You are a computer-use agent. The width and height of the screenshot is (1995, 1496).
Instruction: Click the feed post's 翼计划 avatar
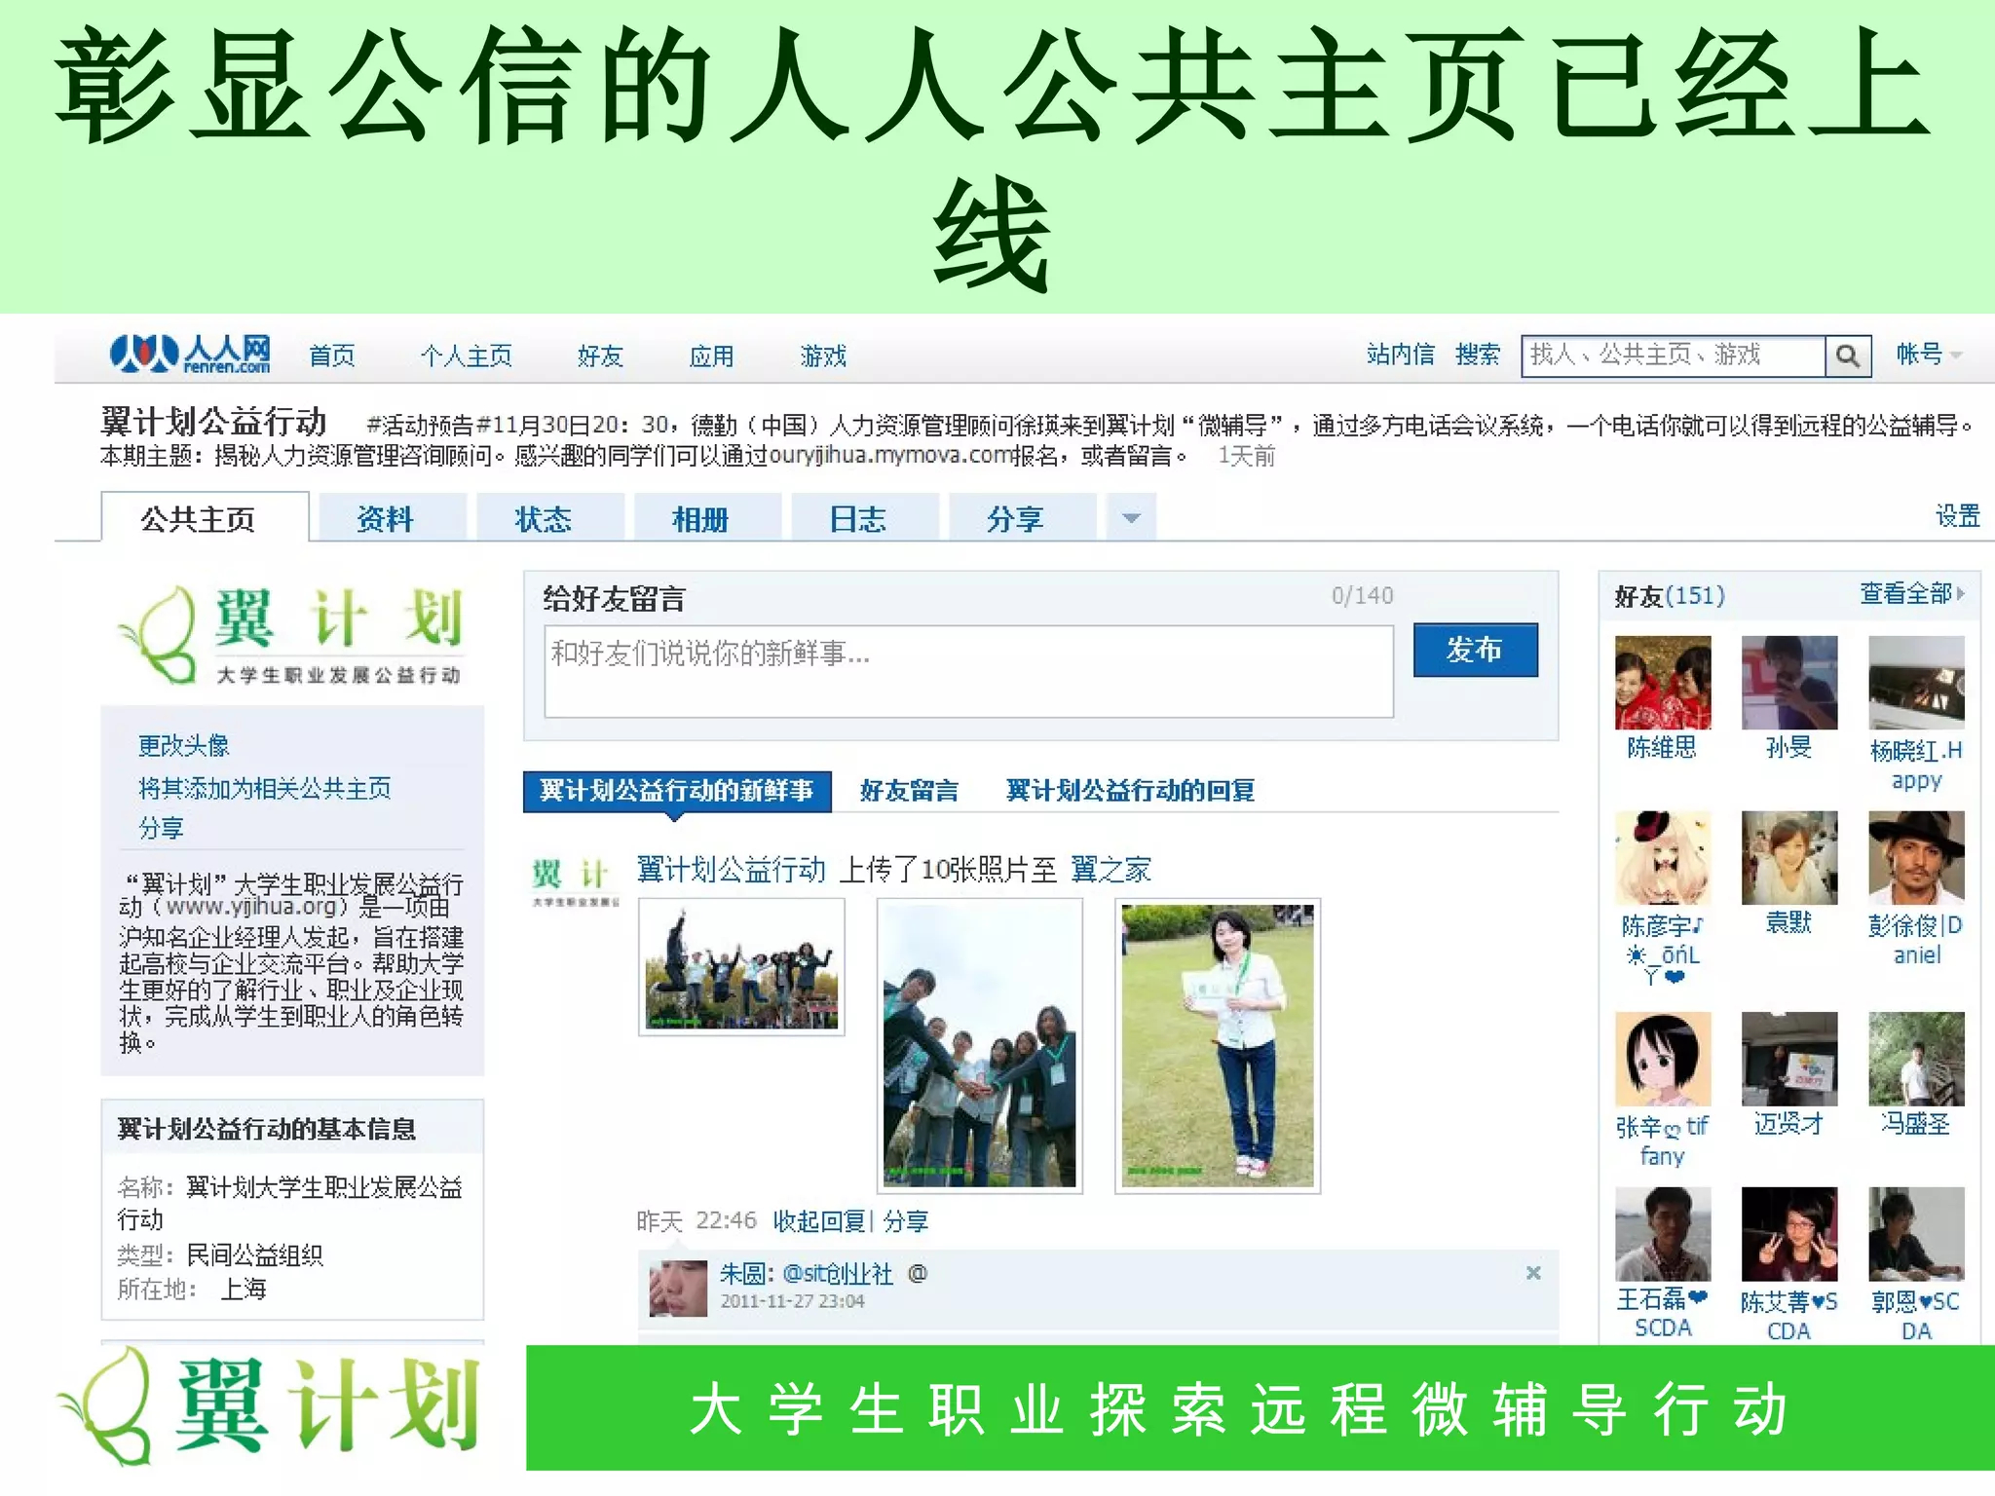[575, 880]
